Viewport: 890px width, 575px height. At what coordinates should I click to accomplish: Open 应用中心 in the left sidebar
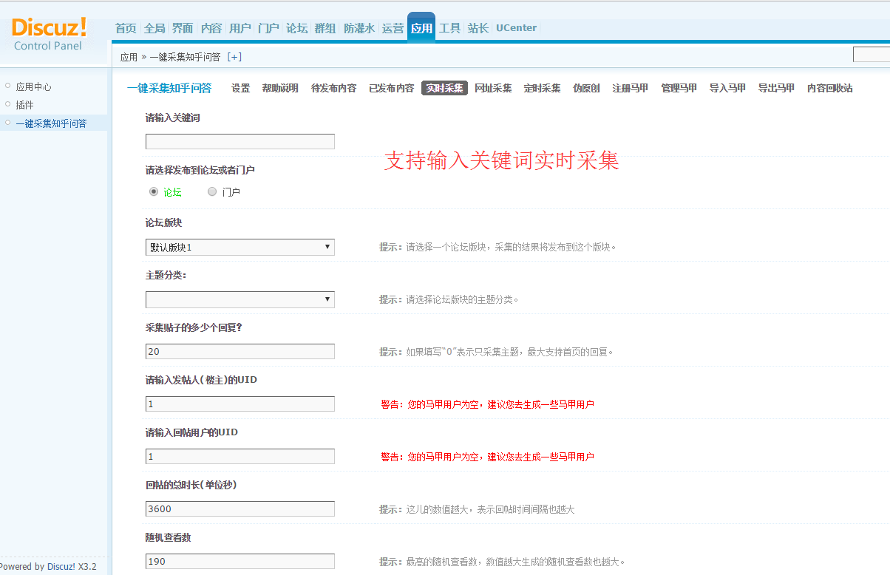click(x=34, y=86)
